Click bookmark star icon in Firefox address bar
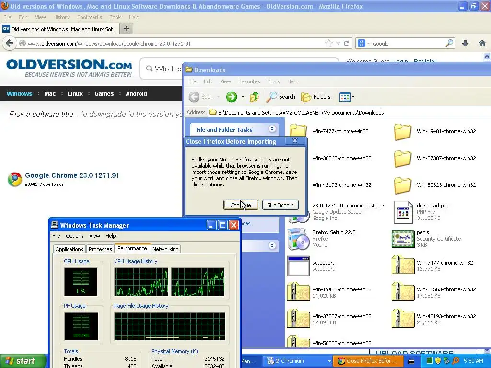The image size is (491, 368). (x=329, y=43)
